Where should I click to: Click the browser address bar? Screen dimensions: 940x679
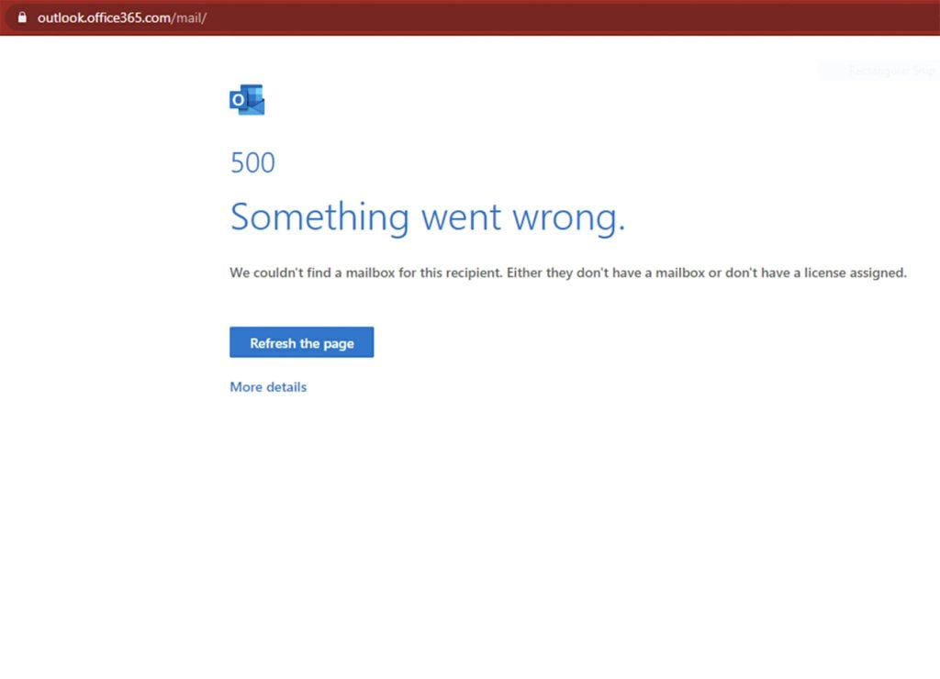(367, 17)
